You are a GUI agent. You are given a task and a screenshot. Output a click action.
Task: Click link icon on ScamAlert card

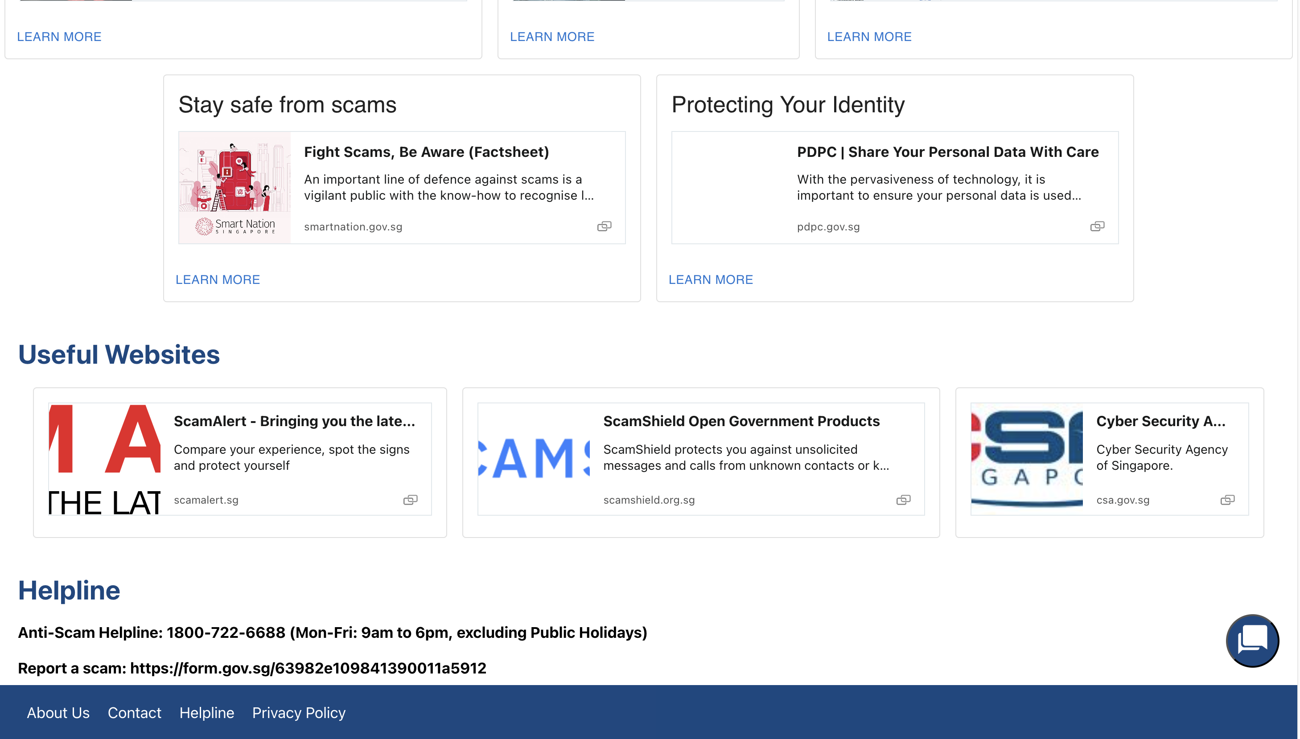tap(410, 500)
